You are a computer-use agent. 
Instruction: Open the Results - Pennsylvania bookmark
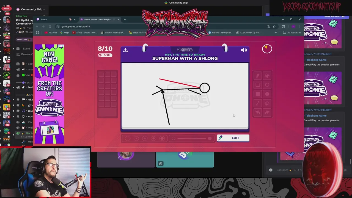pos(221,32)
